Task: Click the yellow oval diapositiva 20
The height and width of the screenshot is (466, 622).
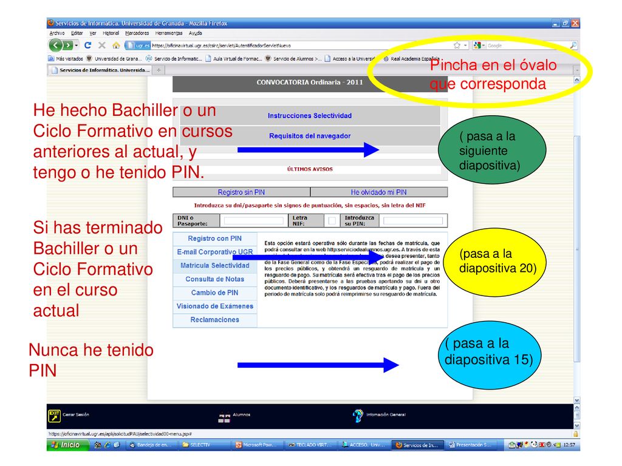Action: (x=494, y=262)
